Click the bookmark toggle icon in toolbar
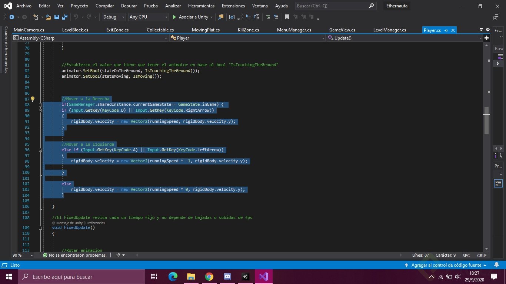 point(287,17)
